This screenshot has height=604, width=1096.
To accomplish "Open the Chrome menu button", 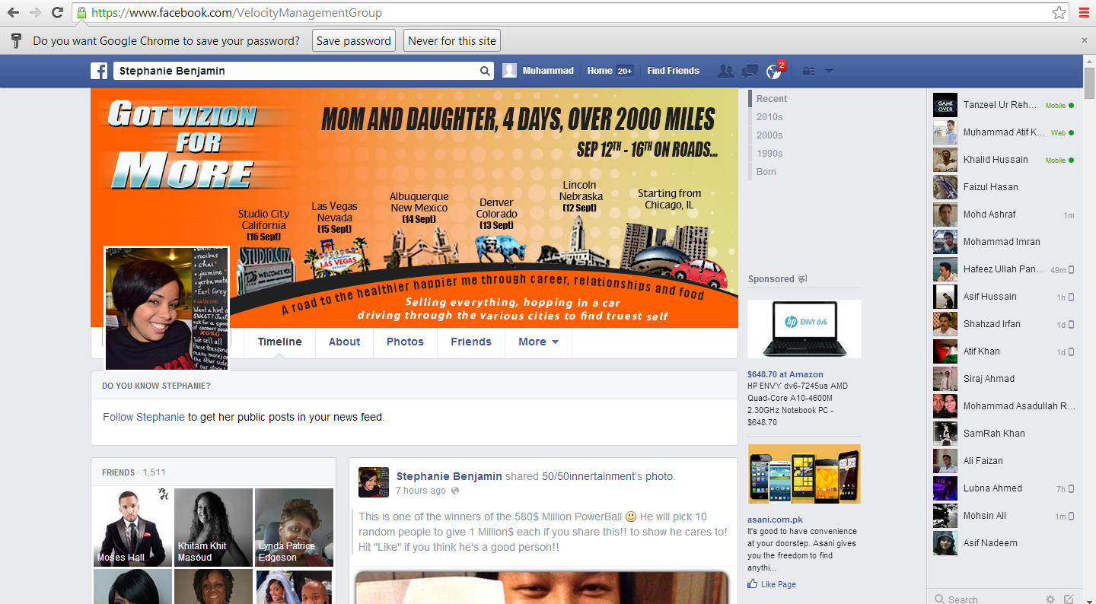I will pyautogui.click(x=1084, y=12).
